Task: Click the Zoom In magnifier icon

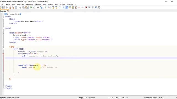Action: tap(45, 7)
